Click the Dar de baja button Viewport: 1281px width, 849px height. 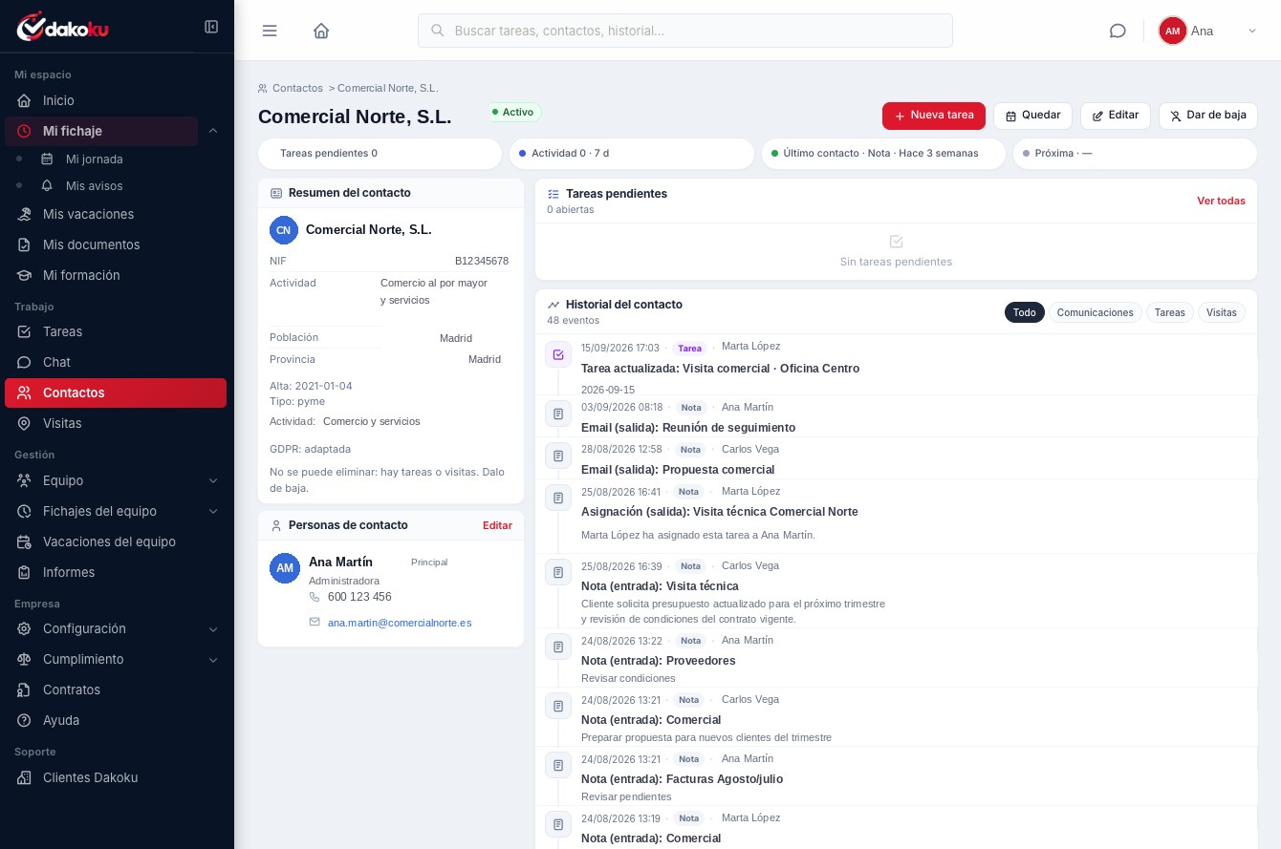coord(1208,116)
